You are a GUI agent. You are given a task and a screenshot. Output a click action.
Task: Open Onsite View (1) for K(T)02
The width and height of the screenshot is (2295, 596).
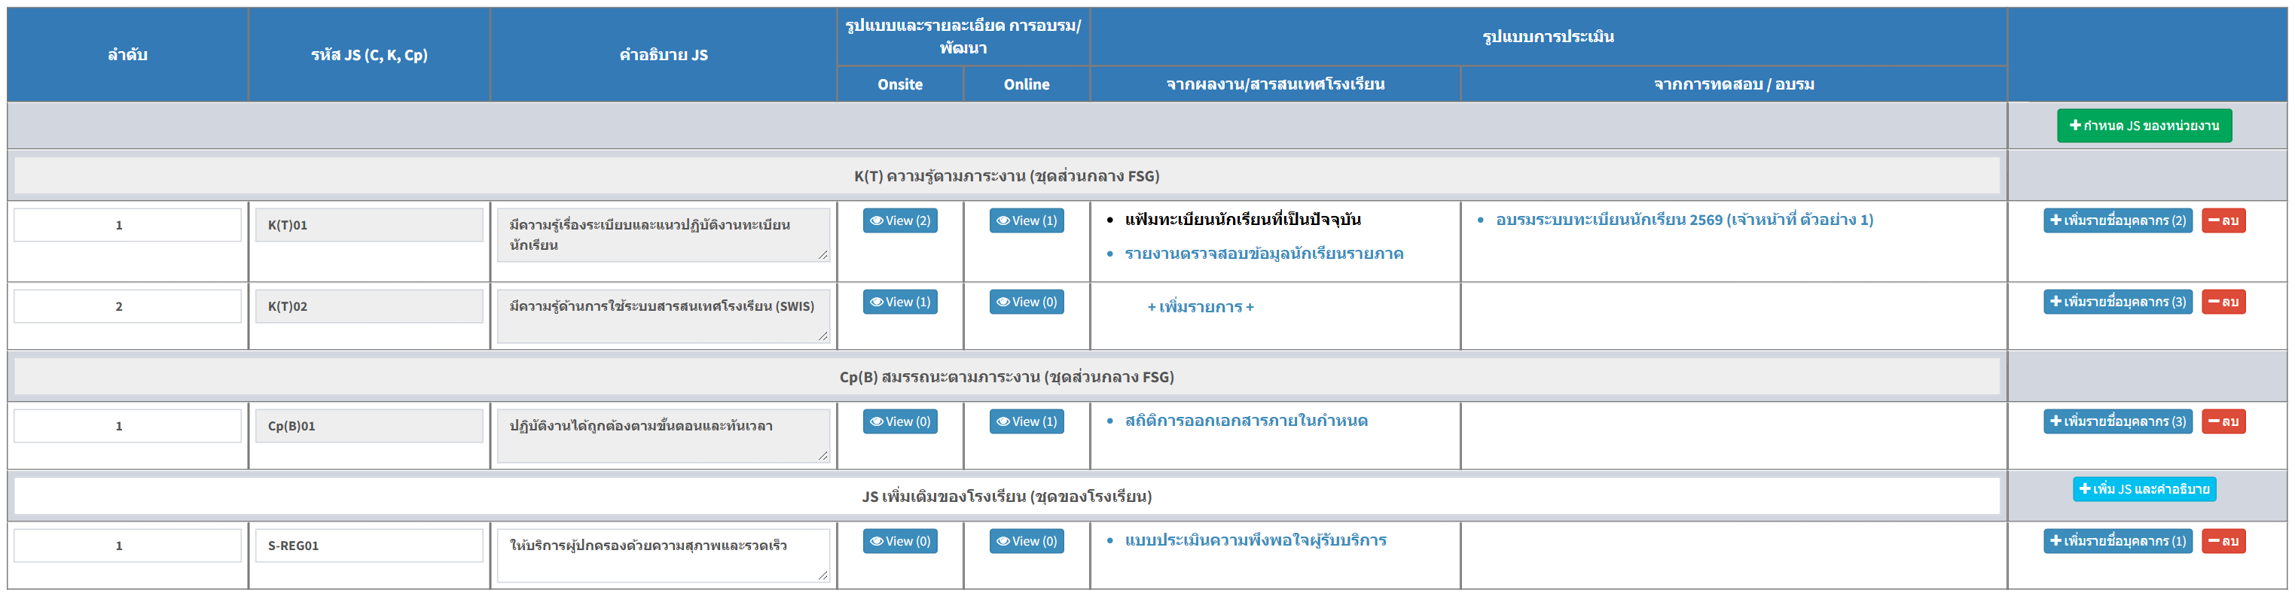[x=900, y=303]
